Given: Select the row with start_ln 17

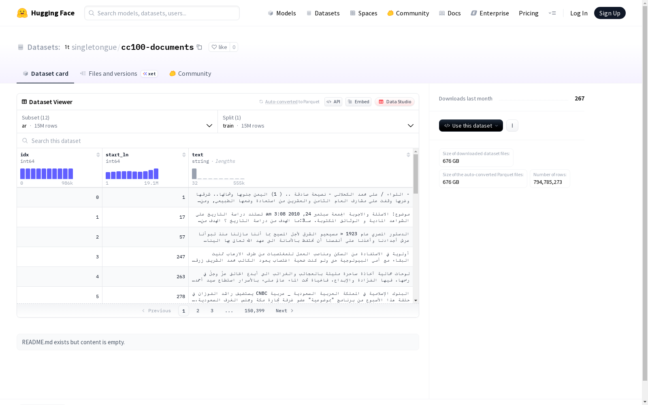Looking at the screenshot, I should [215, 217].
